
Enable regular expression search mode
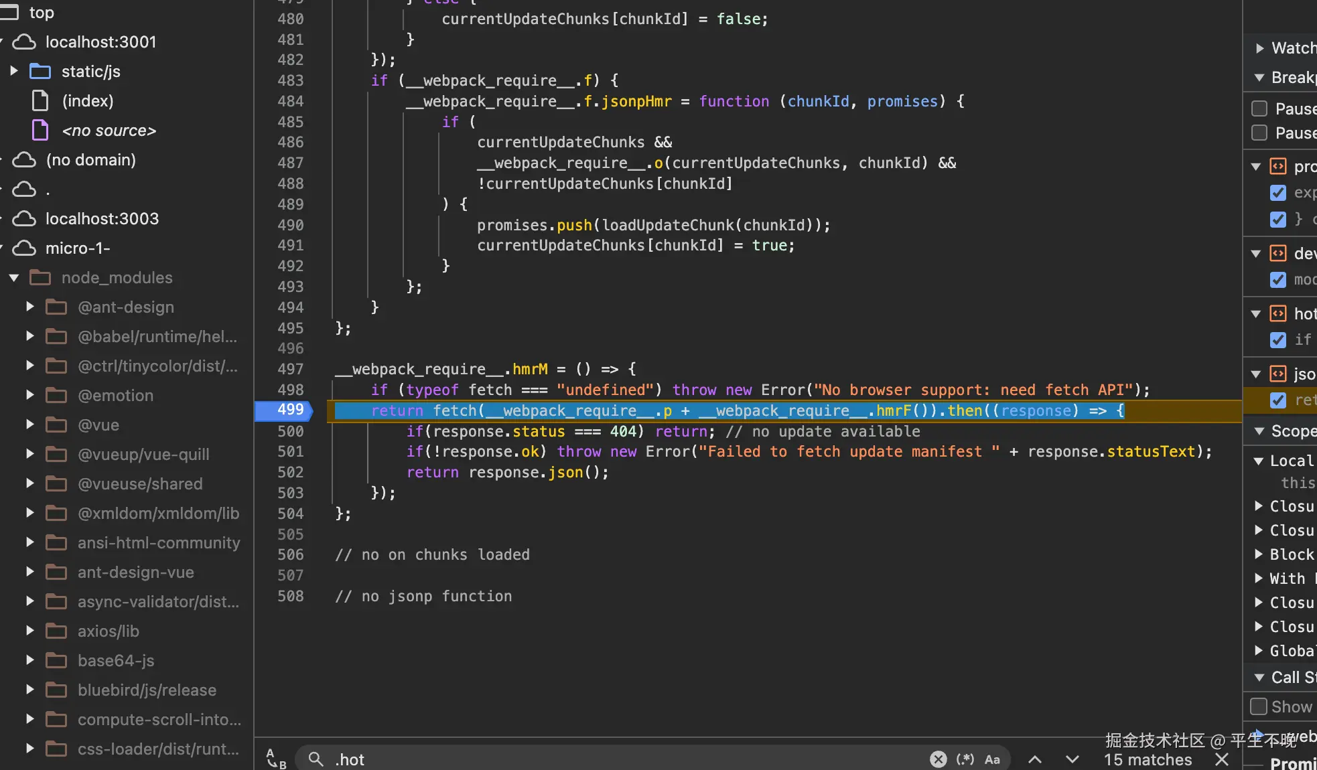pos(965,759)
